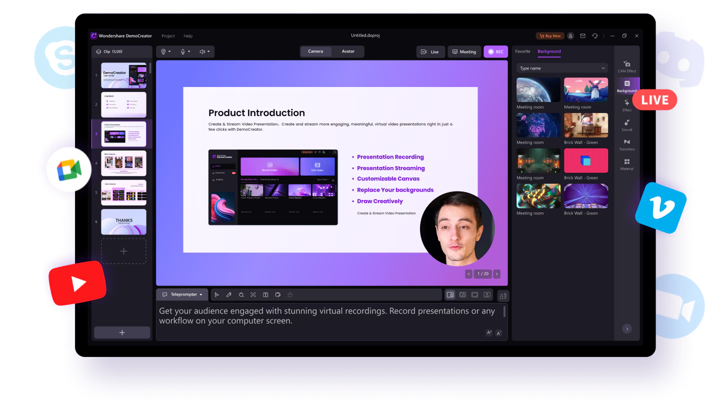Switch to the Favorite tab

coord(522,51)
